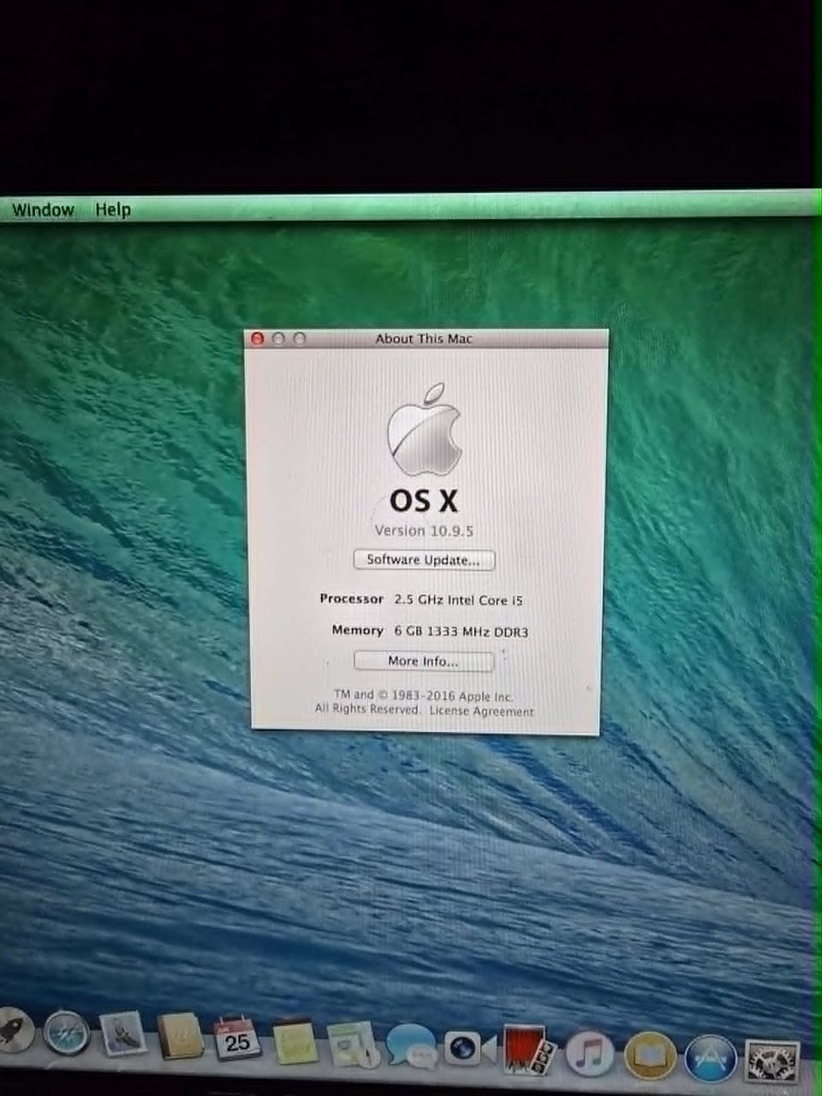Open the App Store in the Dock
The height and width of the screenshot is (1096, 822).
click(711, 1059)
